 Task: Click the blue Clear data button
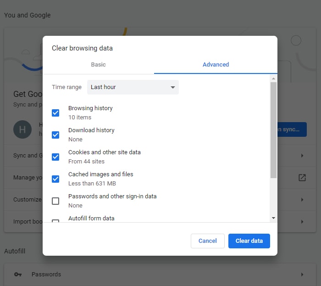click(249, 241)
